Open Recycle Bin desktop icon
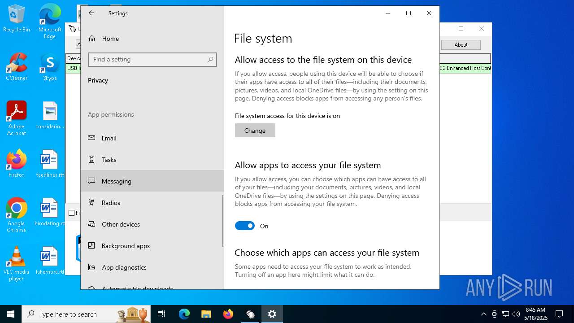This screenshot has width=574, height=323. pyautogui.click(x=17, y=19)
